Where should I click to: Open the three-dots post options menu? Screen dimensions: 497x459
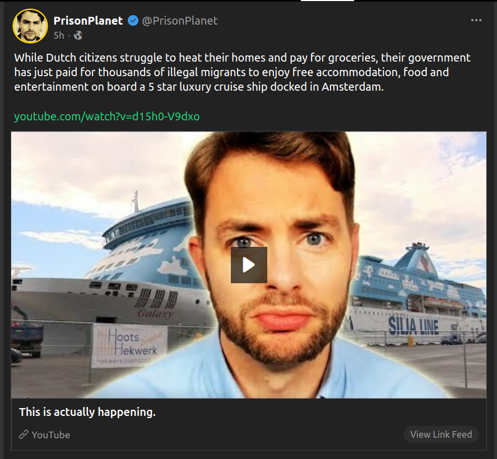[x=476, y=21]
